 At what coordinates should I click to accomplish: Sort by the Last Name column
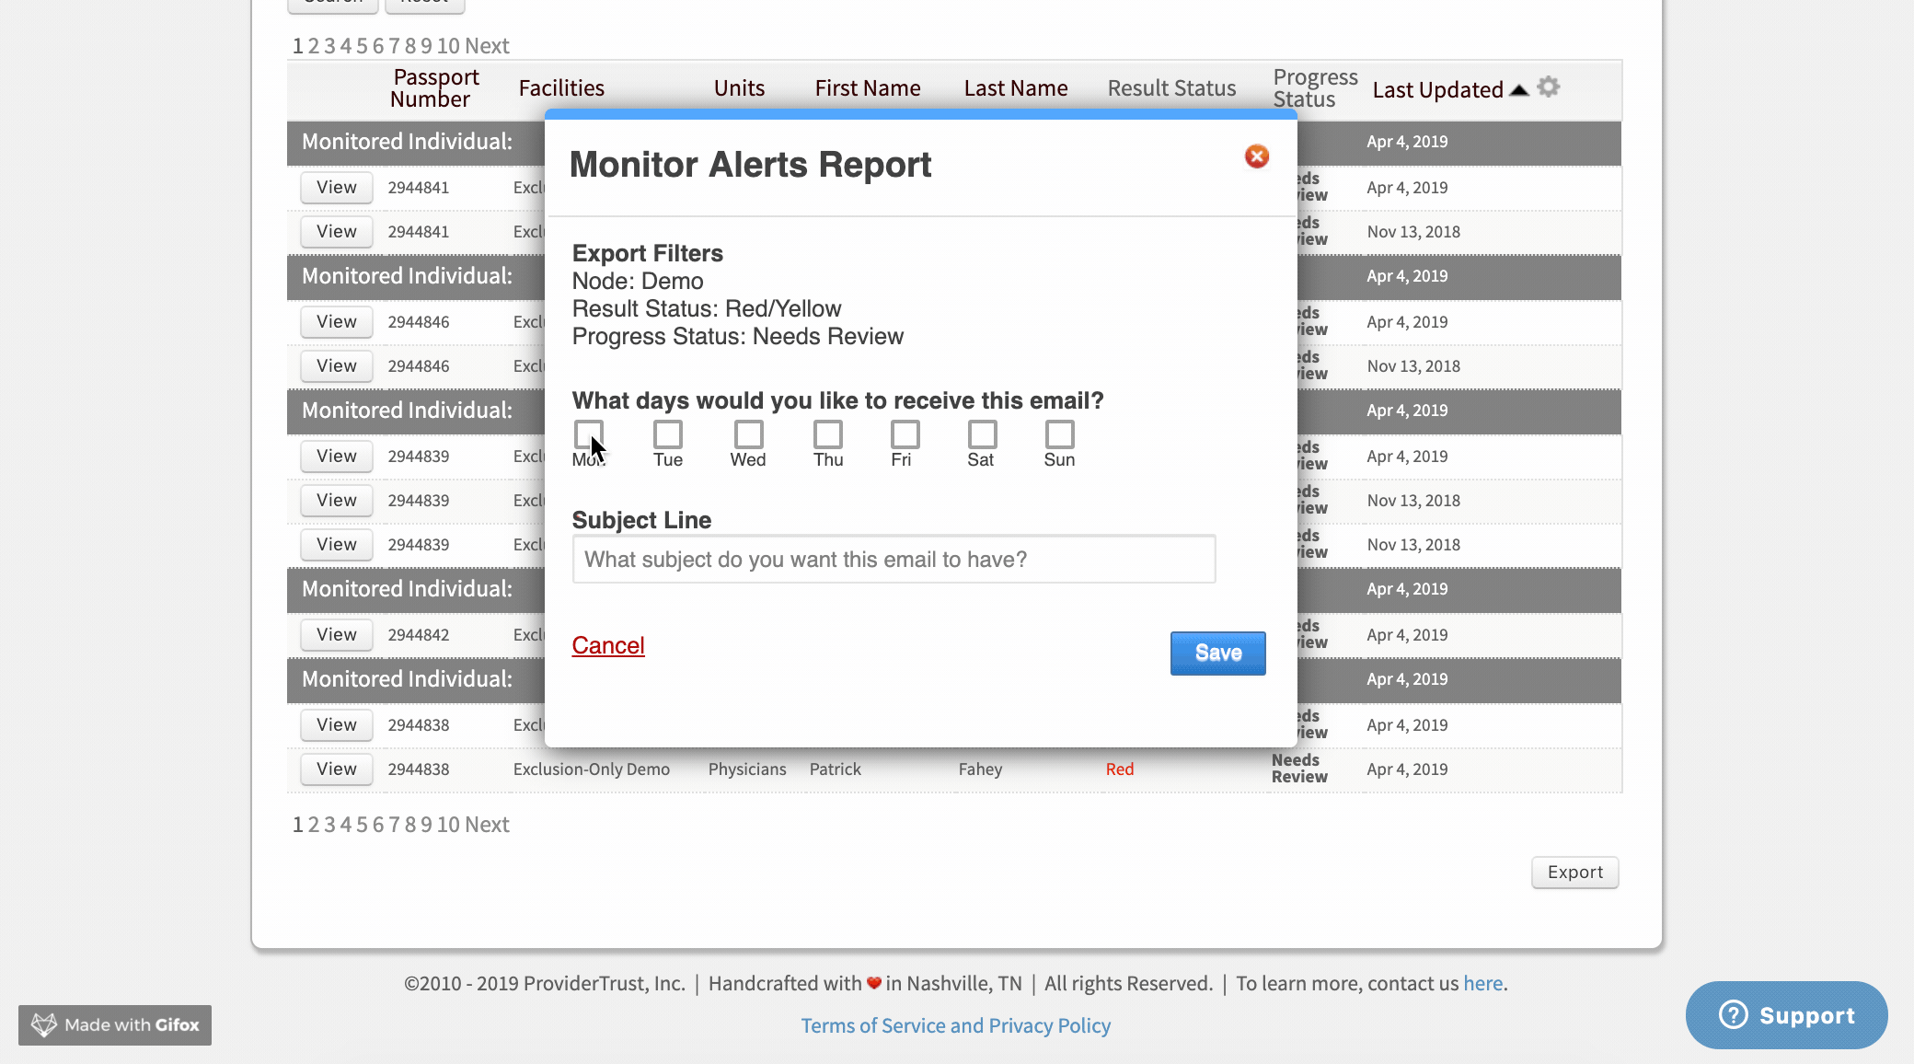point(1016,88)
